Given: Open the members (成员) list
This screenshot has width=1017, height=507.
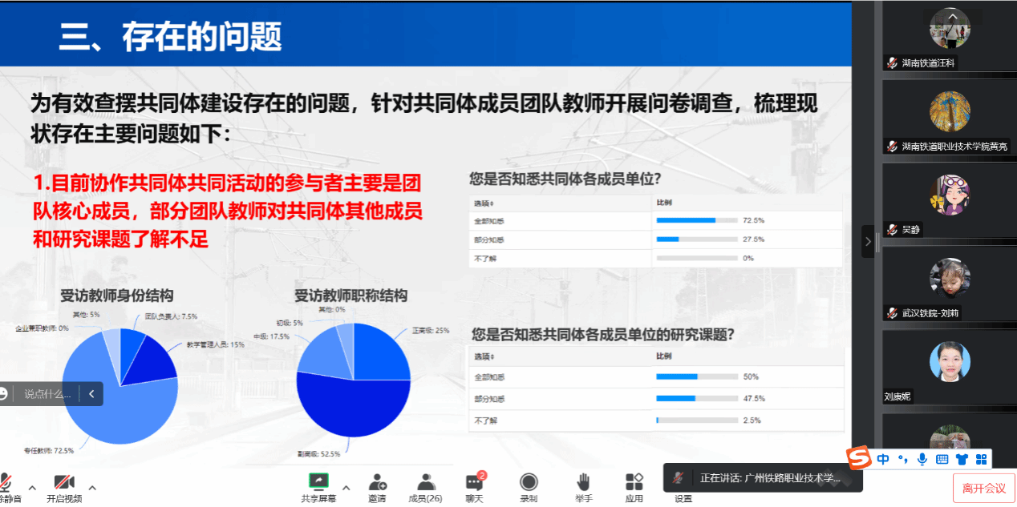Looking at the screenshot, I should [x=426, y=486].
